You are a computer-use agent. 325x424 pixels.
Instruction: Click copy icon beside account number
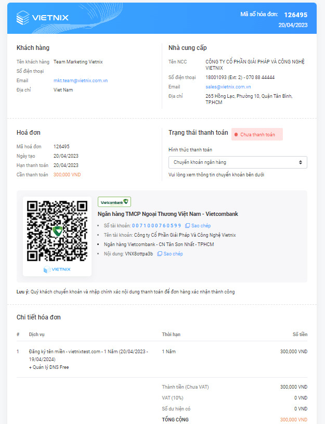click(187, 226)
